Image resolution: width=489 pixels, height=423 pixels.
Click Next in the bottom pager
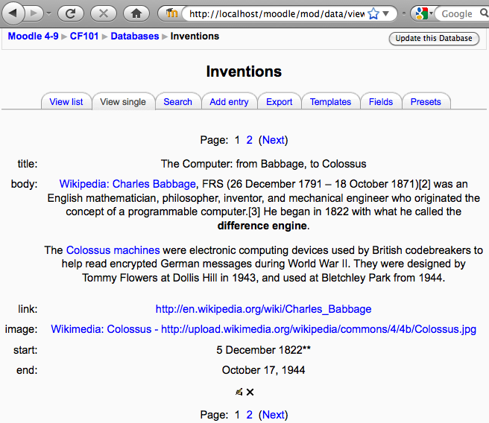[273, 415]
